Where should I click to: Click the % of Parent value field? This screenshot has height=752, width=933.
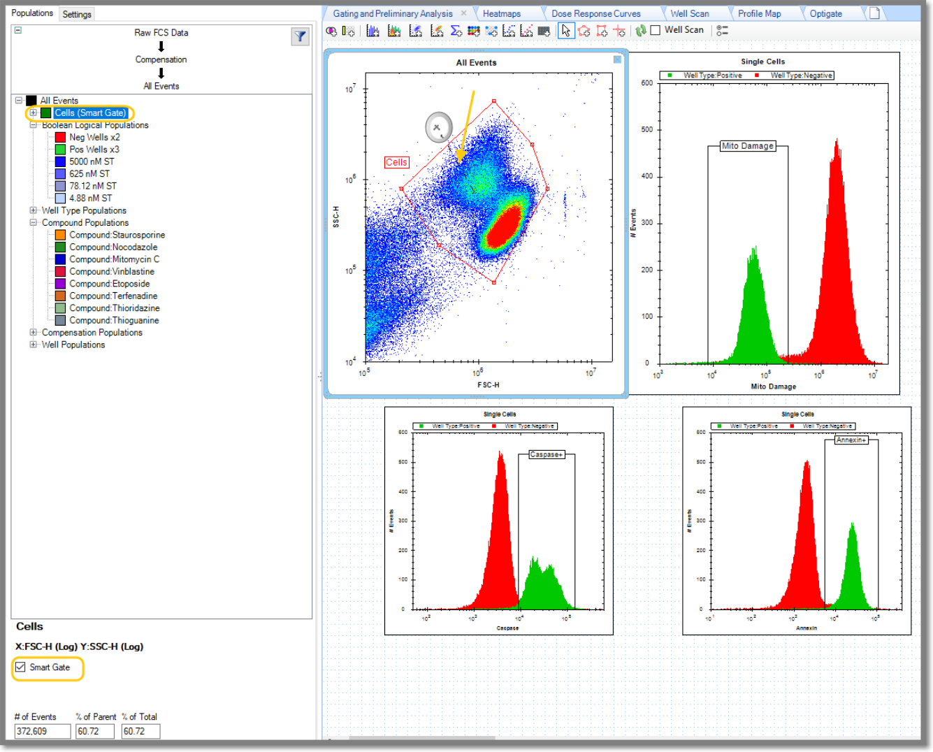tap(95, 731)
